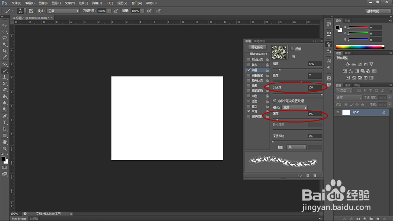Select the History Brush tool
This screenshot has height=221, width=393.
pos(5,83)
